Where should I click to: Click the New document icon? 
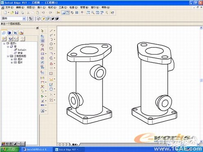click(x=5, y=13)
